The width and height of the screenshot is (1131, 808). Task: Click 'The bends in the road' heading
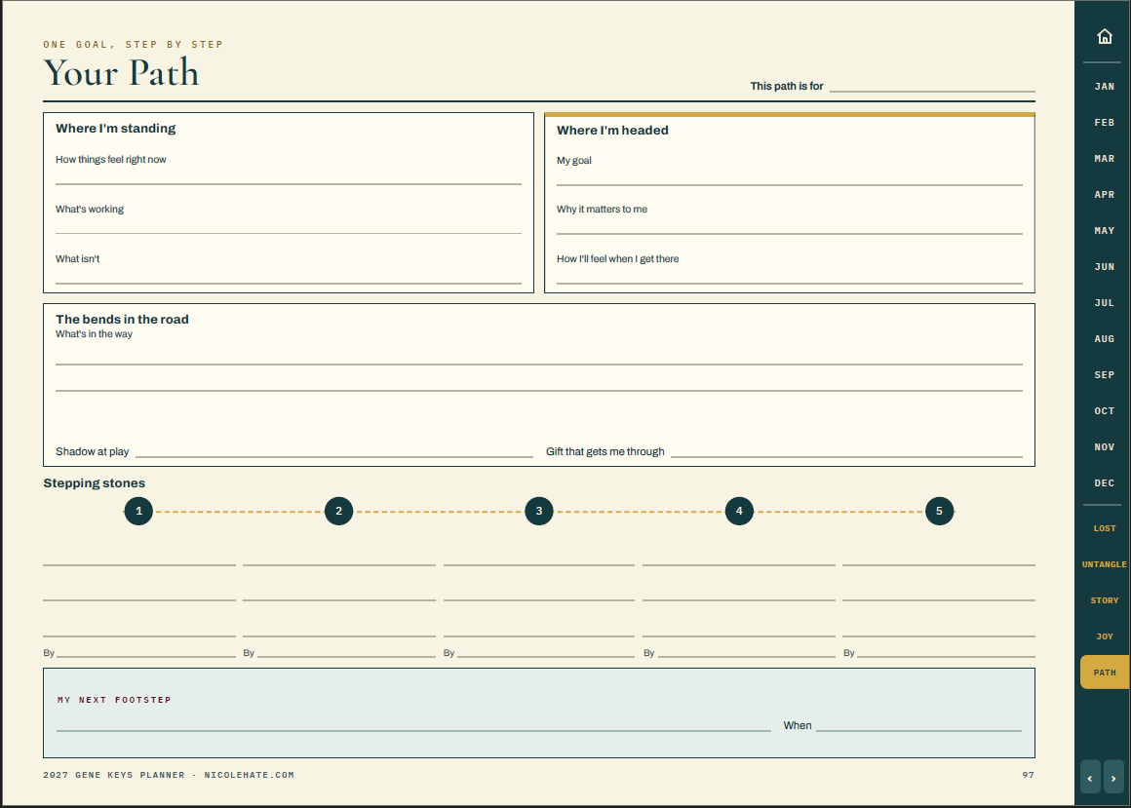coord(122,320)
